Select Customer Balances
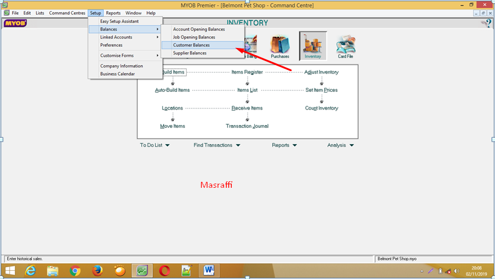The width and height of the screenshot is (495, 279). [203, 45]
